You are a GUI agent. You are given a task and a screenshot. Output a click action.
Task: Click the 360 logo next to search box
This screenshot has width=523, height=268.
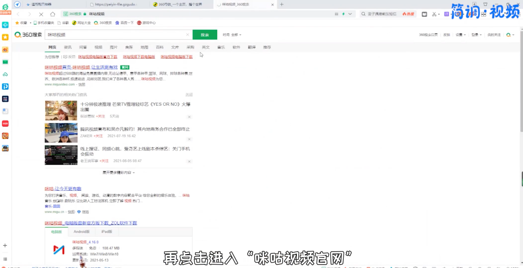click(x=28, y=35)
